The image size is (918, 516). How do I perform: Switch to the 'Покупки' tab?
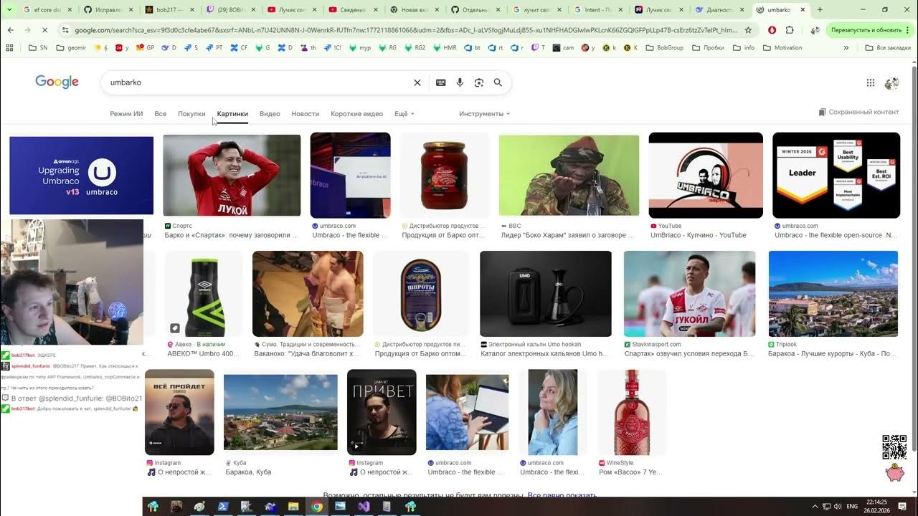click(191, 114)
